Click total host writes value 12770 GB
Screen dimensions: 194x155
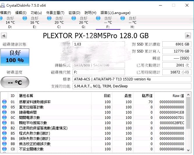coord(177,51)
